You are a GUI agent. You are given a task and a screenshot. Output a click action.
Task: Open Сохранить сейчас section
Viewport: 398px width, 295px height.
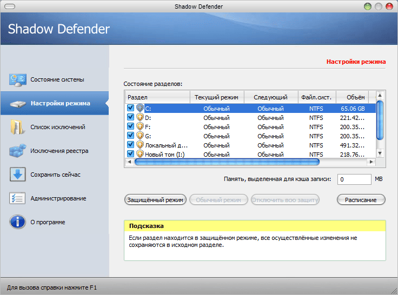[x=55, y=175]
